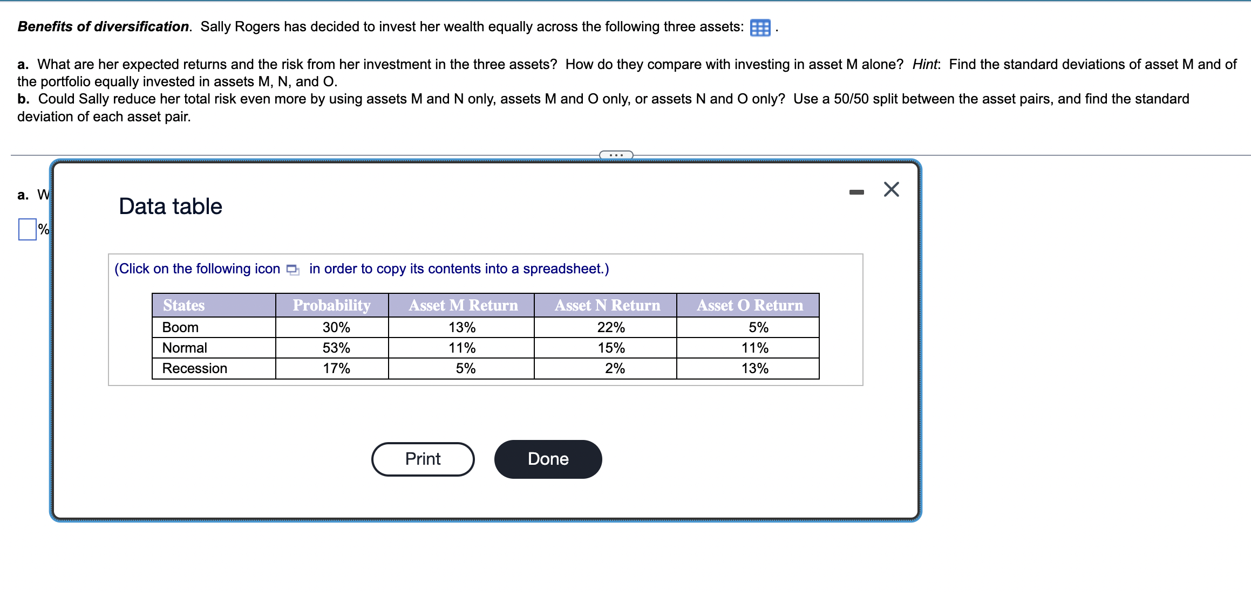Select the Recession row in the table
1251x592 pixels.
(x=194, y=368)
